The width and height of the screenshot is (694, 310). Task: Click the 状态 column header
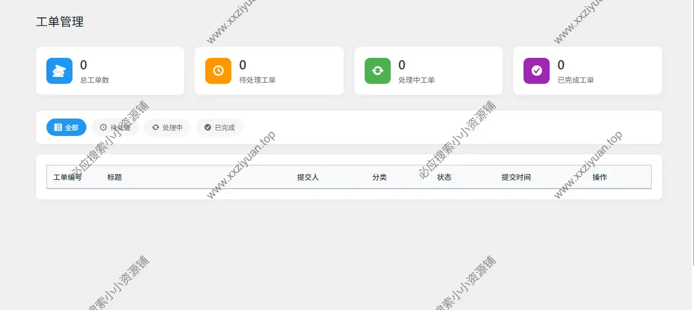click(444, 177)
